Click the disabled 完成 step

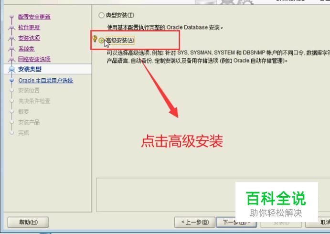point(23,133)
